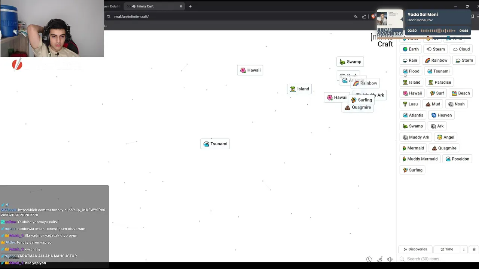
Task: Select the Surfing element in sidebar
Action: [x=412, y=170]
